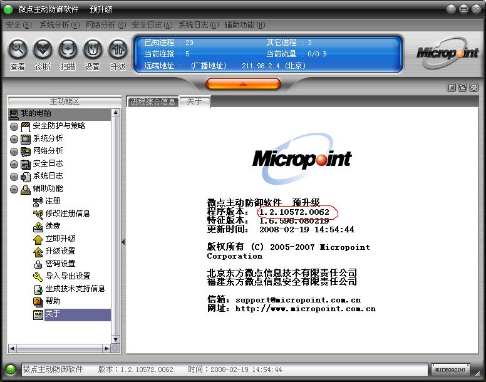Image resolution: width=486 pixels, height=382 pixels.
Task: Click the 查看 magnifier toolbar icon
Action: tap(18, 49)
